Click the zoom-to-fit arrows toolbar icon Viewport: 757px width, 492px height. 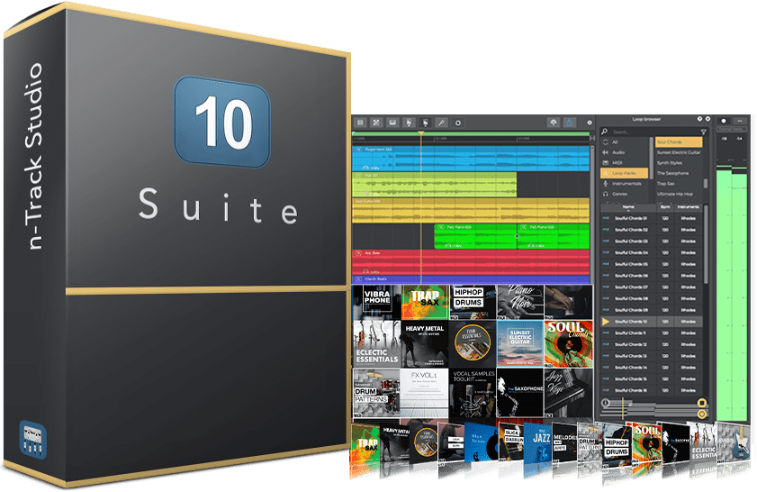click(x=376, y=123)
